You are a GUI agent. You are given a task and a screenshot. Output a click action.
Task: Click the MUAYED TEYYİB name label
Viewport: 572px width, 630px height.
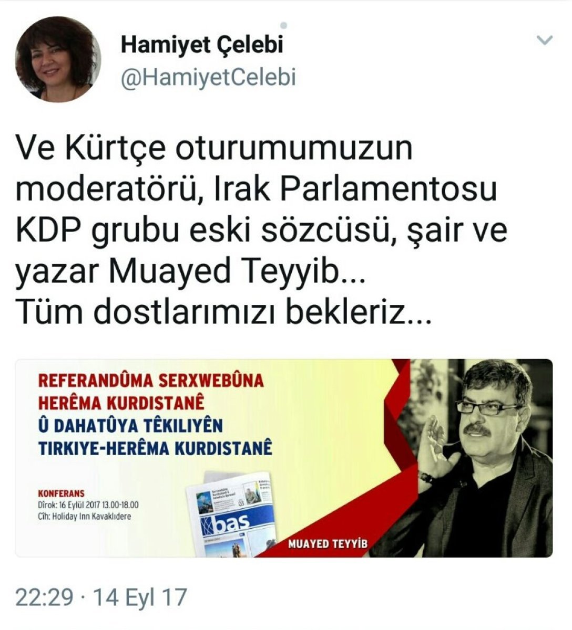click(x=328, y=544)
